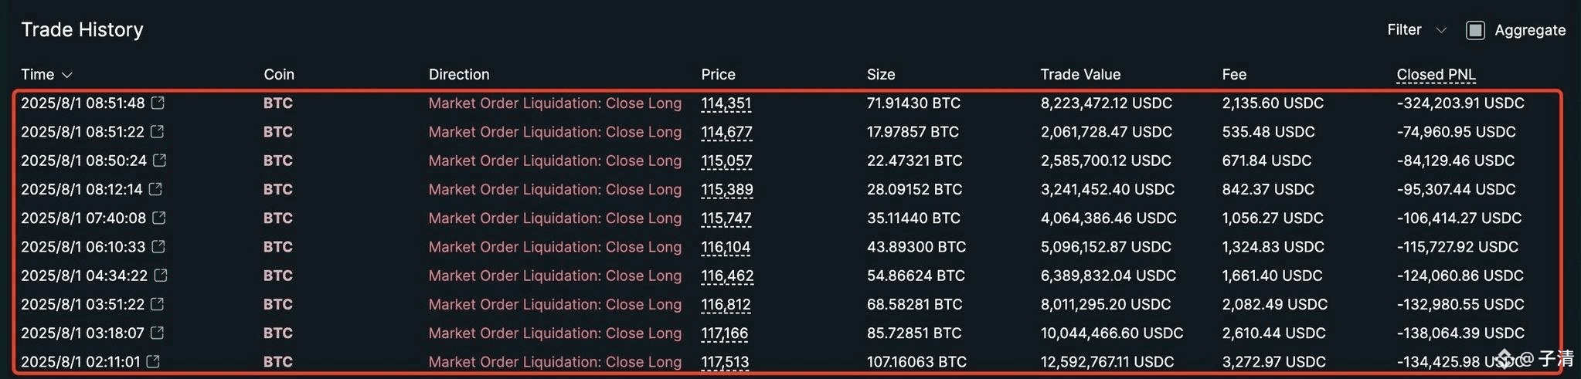Select the Direction column header
Viewport: 1581px width, 379px height.
(459, 74)
